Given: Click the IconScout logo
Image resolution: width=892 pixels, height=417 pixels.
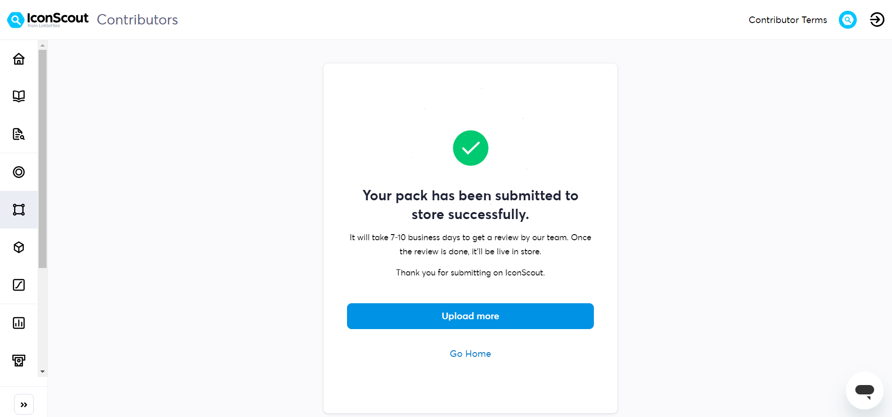Looking at the screenshot, I should coord(48,20).
